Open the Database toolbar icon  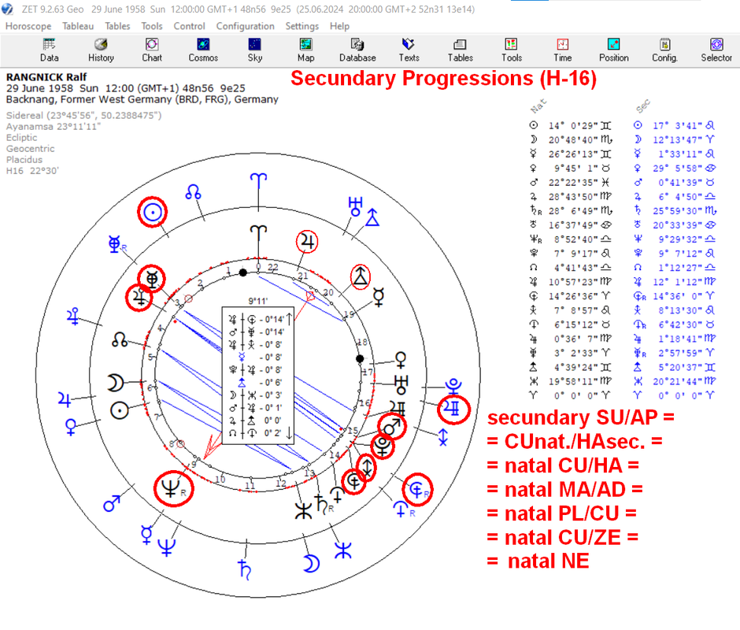357,50
